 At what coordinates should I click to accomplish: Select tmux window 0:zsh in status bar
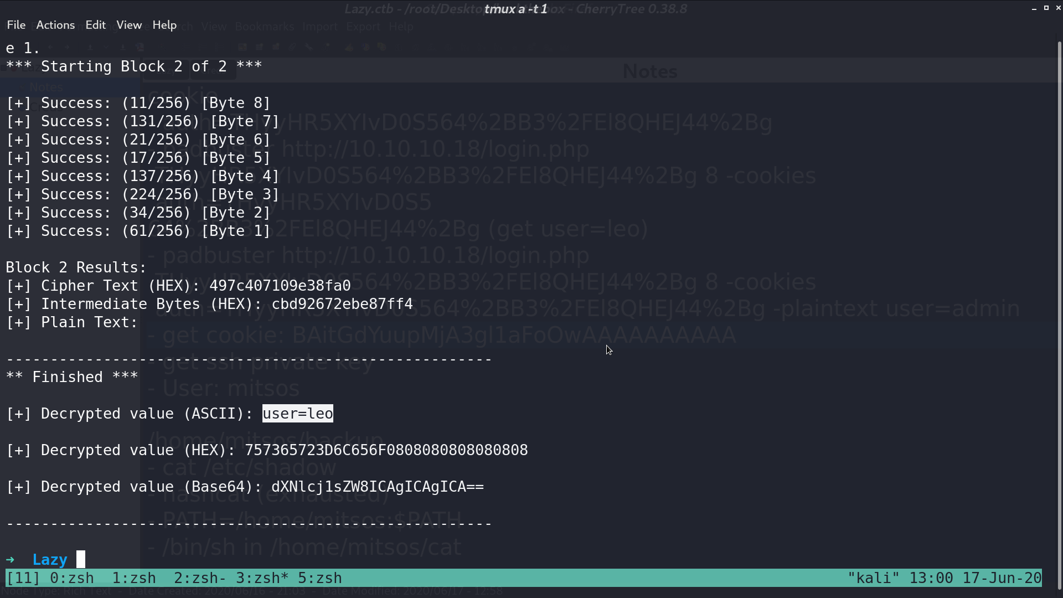coord(72,578)
